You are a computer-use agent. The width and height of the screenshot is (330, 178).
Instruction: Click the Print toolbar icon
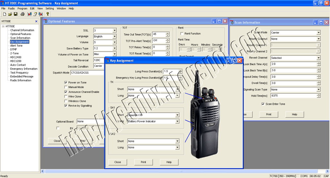point(23,14)
